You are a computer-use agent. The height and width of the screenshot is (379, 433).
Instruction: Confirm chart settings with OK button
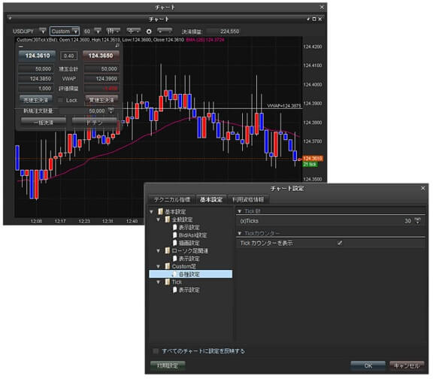pyautogui.click(x=368, y=365)
